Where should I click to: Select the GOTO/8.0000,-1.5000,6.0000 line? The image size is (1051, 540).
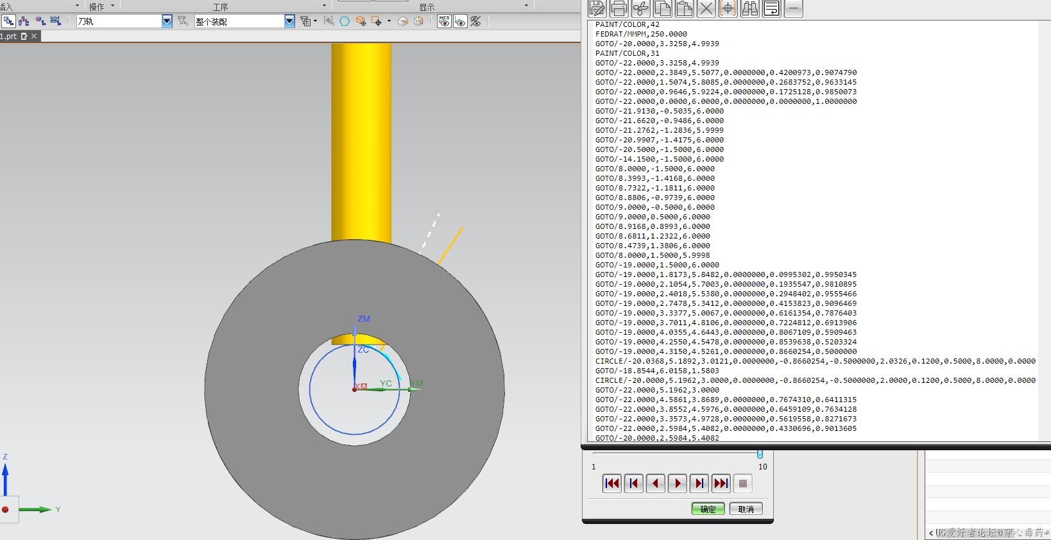654,169
